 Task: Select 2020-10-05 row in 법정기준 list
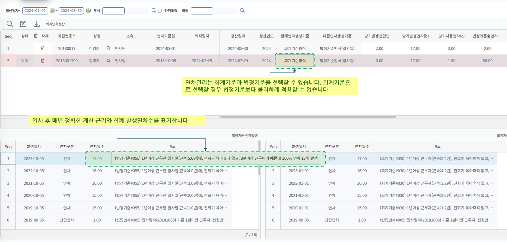point(34,196)
